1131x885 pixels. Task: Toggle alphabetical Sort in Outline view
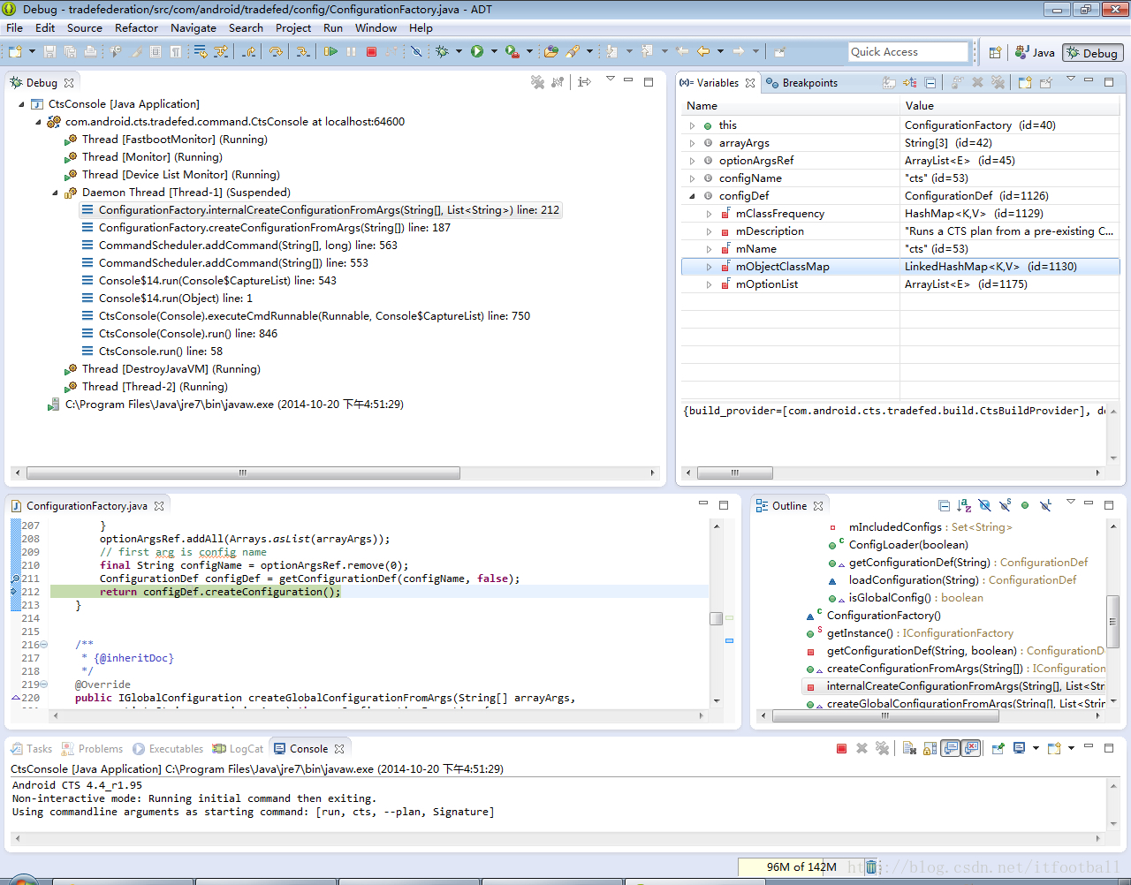pos(964,506)
